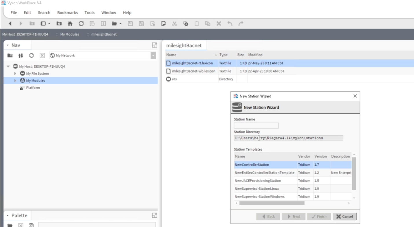Click the new tree folder icon in Nav panel

[10, 56]
